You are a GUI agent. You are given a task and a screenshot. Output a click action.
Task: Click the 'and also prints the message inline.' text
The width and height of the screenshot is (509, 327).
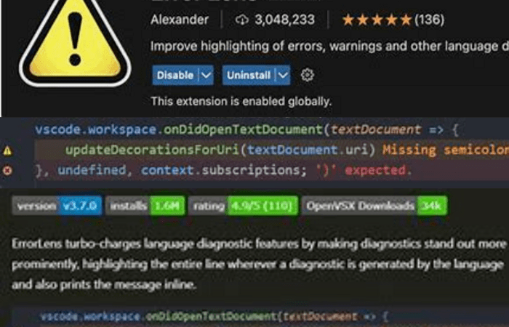pyautogui.click(x=104, y=285)
